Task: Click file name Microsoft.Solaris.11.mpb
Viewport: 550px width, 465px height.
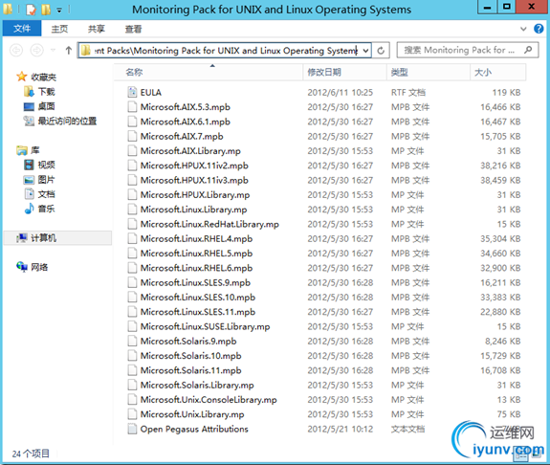Action: [x=190, y=370]
